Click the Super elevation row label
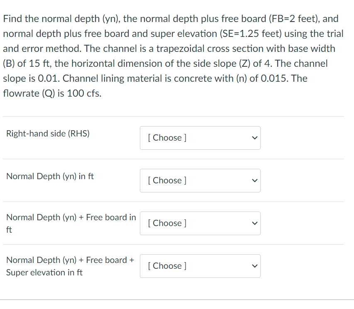354x309 pixels. (70, 266)
